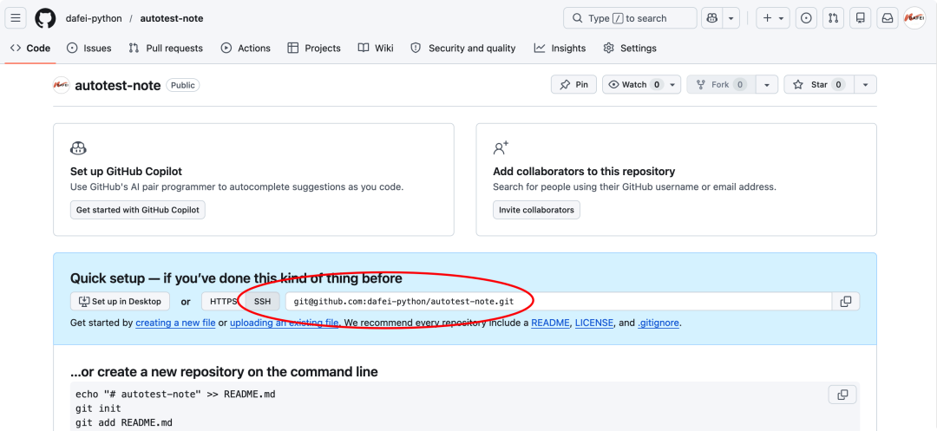Click the echo README.md command line
The width and height of the screenshot is (937, 431).
pyautogui.click(x=175, y=395)
